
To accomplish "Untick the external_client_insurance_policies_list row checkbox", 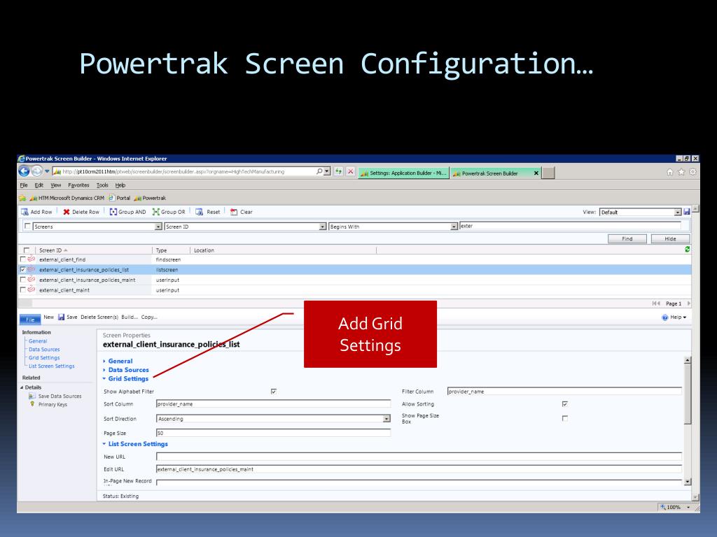I will tap(23, 270).
